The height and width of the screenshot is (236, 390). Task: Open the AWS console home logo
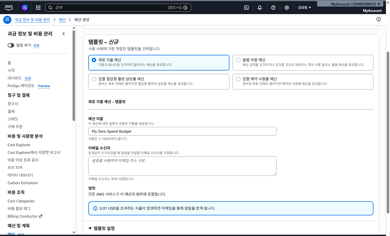pos(9,8)
